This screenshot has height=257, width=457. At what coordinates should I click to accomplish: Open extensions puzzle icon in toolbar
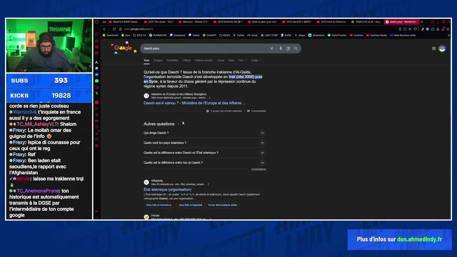click(x=433, y=29)
